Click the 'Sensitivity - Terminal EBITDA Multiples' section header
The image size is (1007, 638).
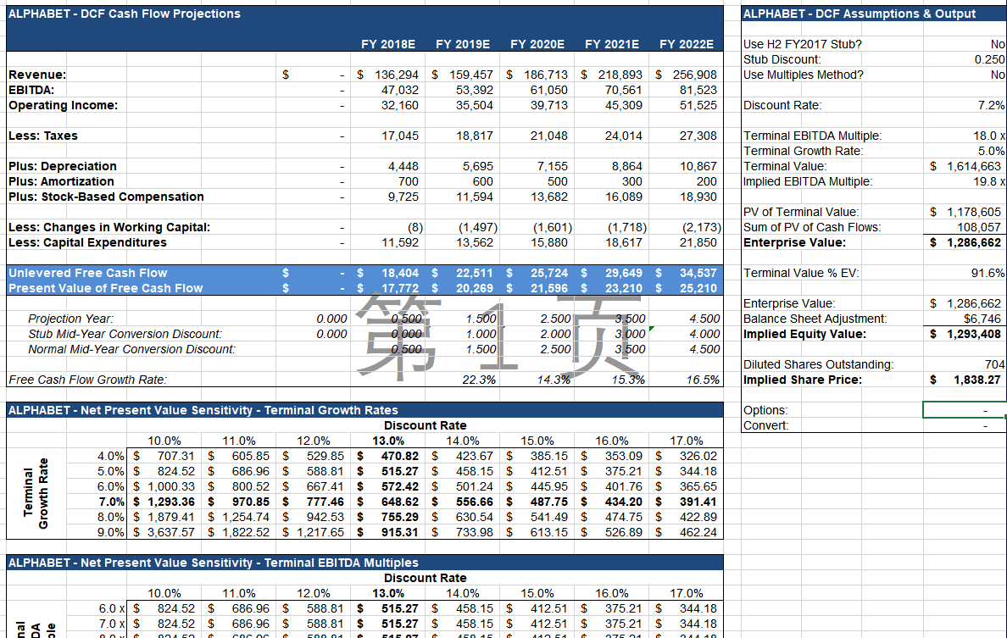pos(214,563)
